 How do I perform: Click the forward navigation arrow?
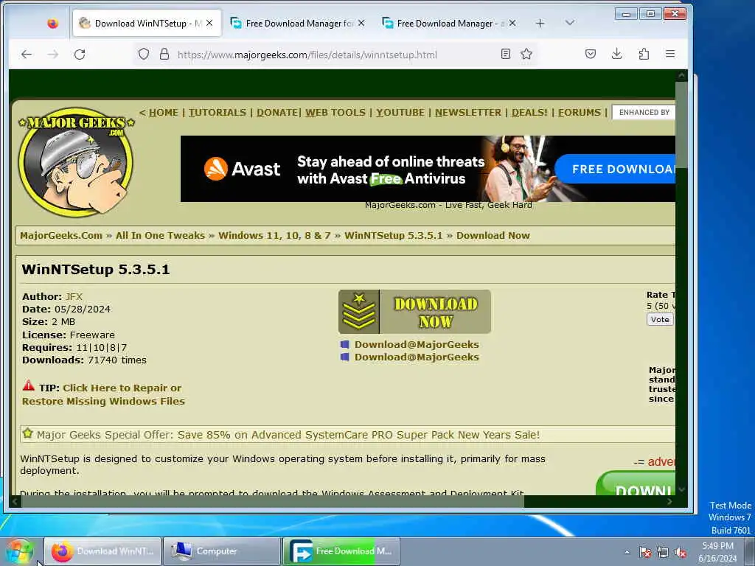(x=53, y=55)
